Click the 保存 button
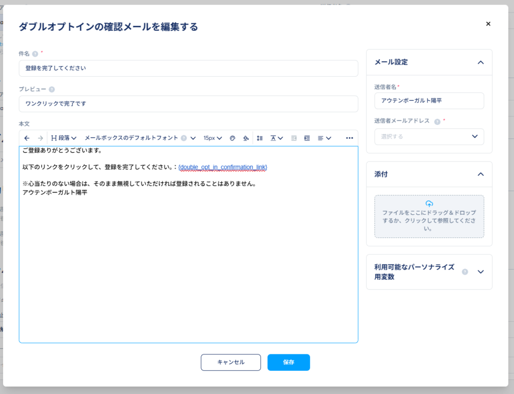 (x=289, y=362)
